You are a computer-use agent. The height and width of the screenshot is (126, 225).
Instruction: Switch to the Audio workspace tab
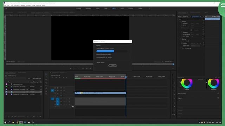point(122,9)
